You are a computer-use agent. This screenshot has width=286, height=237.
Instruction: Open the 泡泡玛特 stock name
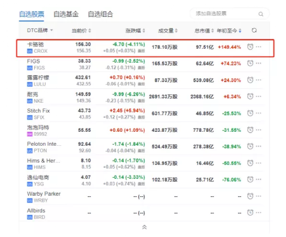click(38, 127)
